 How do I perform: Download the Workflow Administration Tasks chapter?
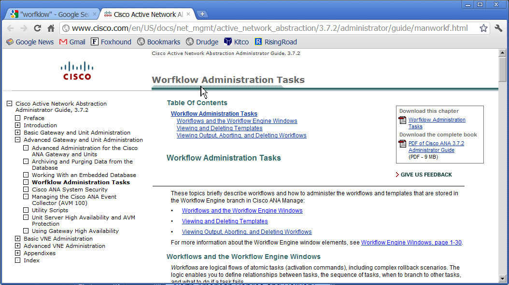pyautogui.click(x=437, y=123)
